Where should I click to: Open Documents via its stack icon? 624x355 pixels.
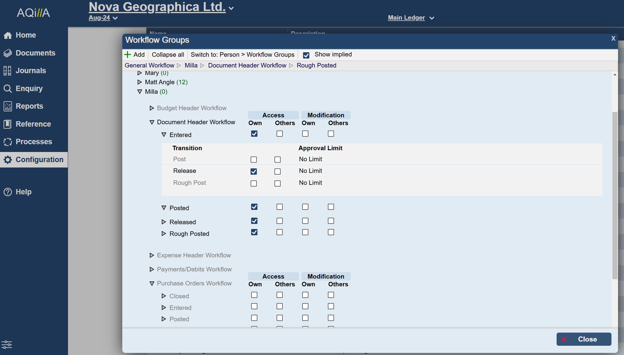click(8, 53)
